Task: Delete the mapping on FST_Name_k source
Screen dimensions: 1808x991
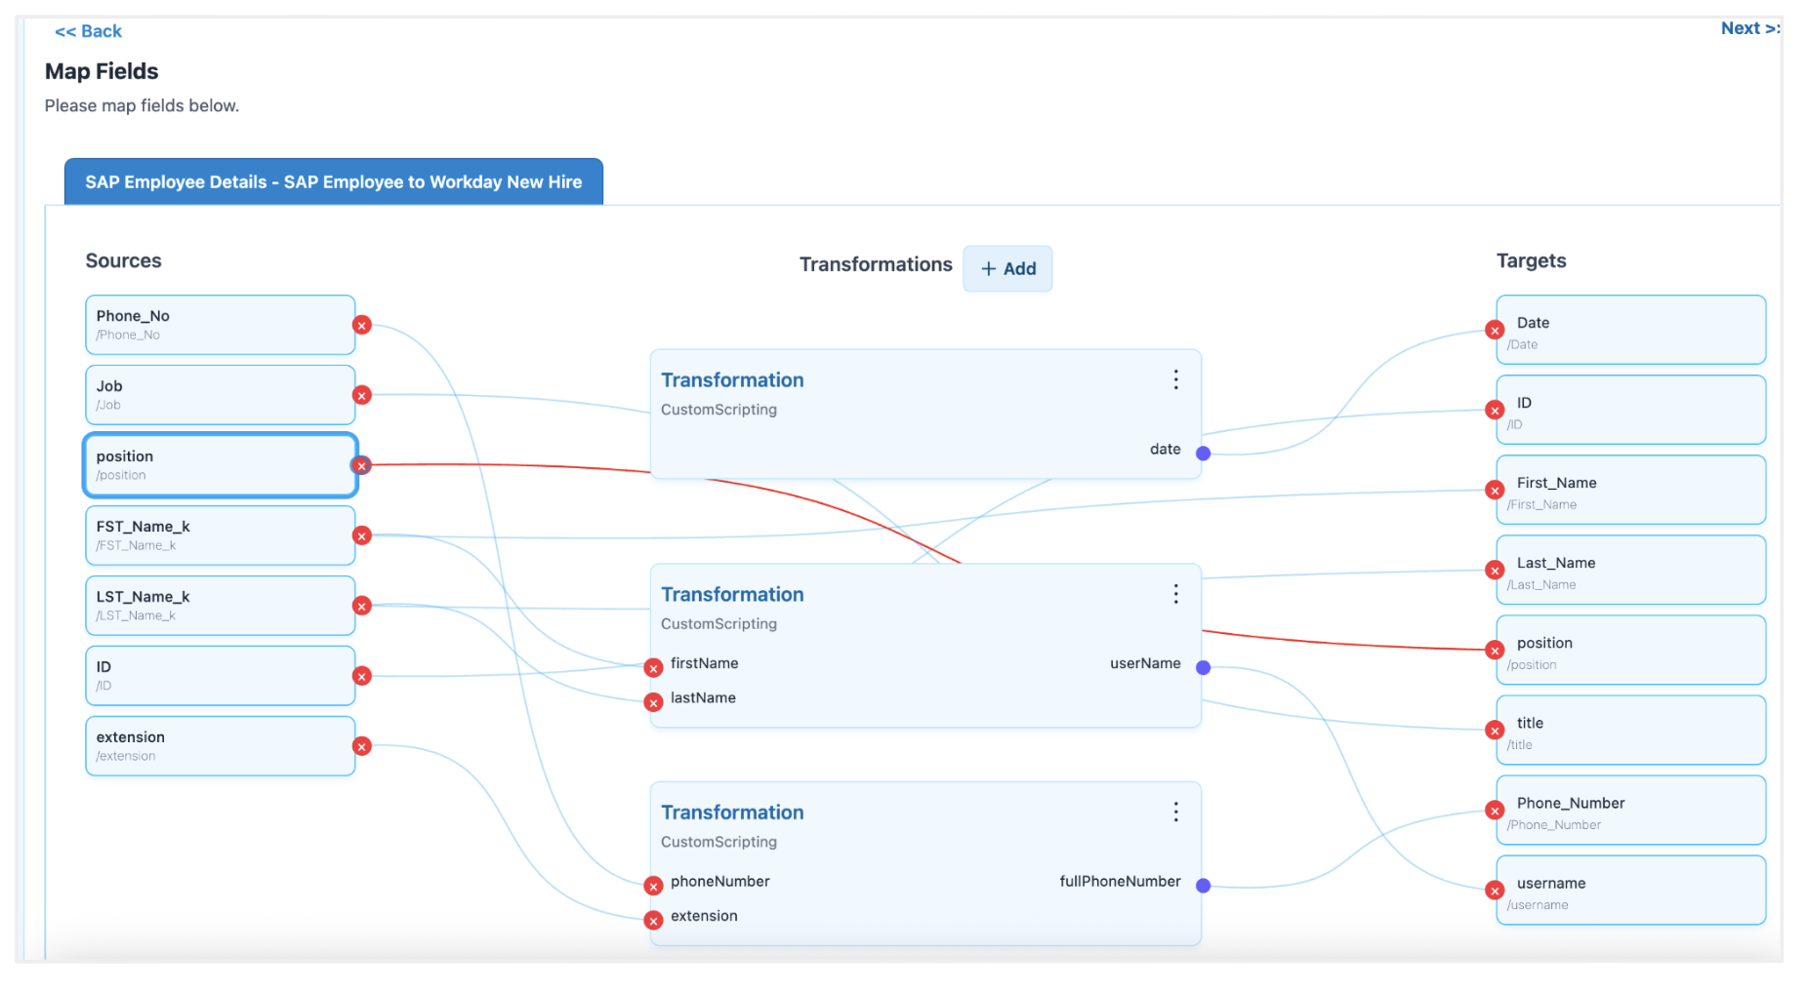Action: (x=362, y=535)
